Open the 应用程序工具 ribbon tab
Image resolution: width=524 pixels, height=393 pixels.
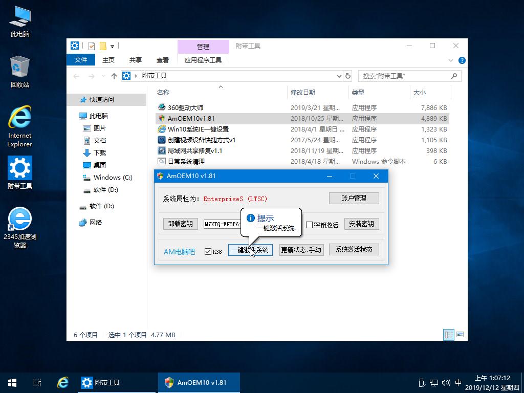tap(203, 60)
